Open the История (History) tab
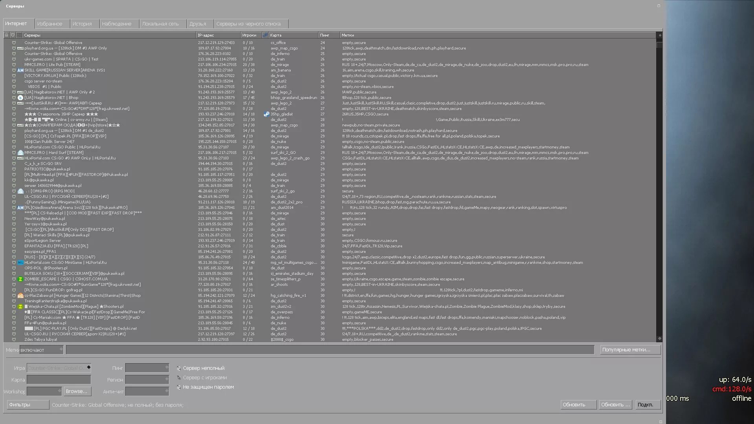Image resolution: width=754 pixels, height=424 pixels. tap(82, 23)
